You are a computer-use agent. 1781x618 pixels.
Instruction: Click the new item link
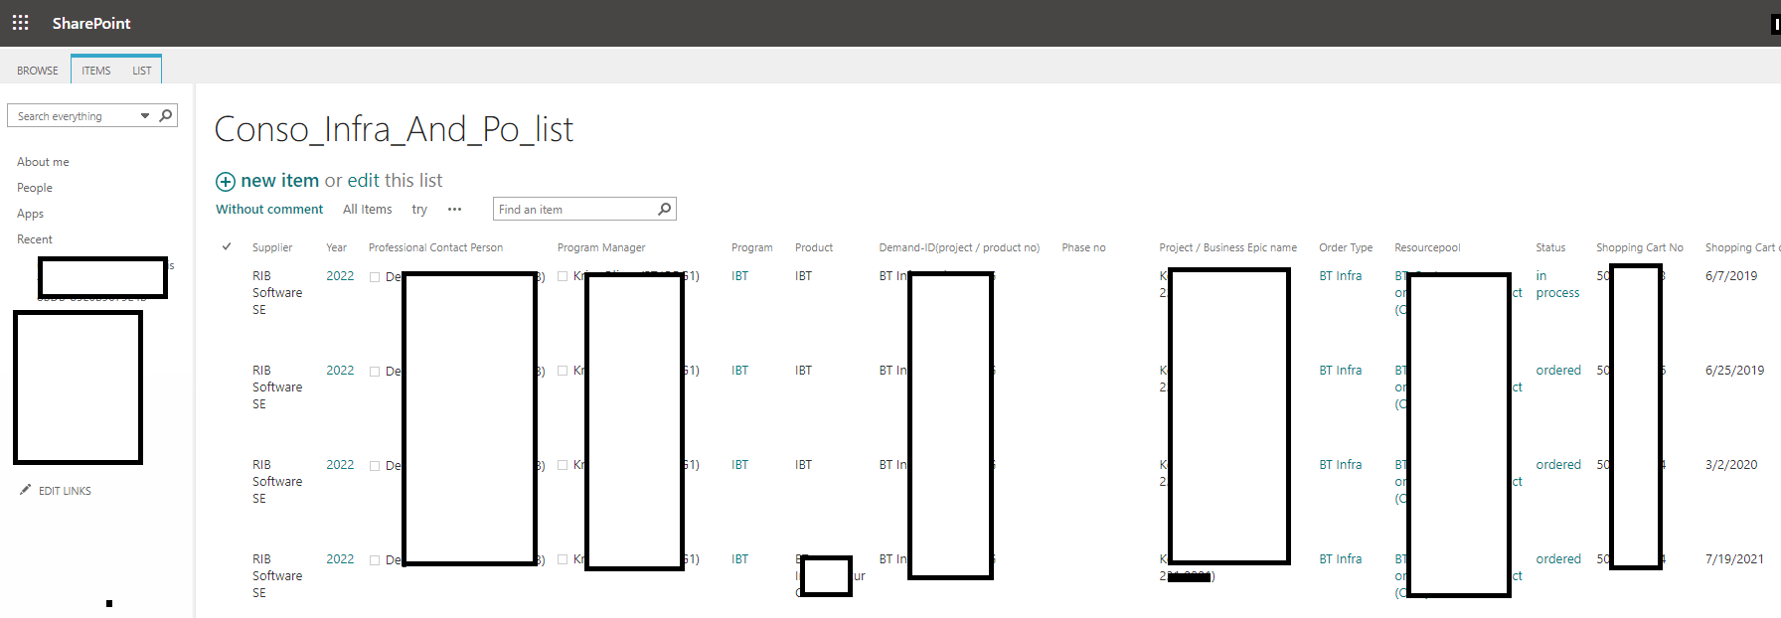coord(279,181)
